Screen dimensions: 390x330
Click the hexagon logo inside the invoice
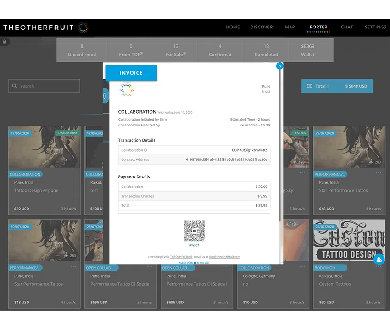click(x=127, y=89)
